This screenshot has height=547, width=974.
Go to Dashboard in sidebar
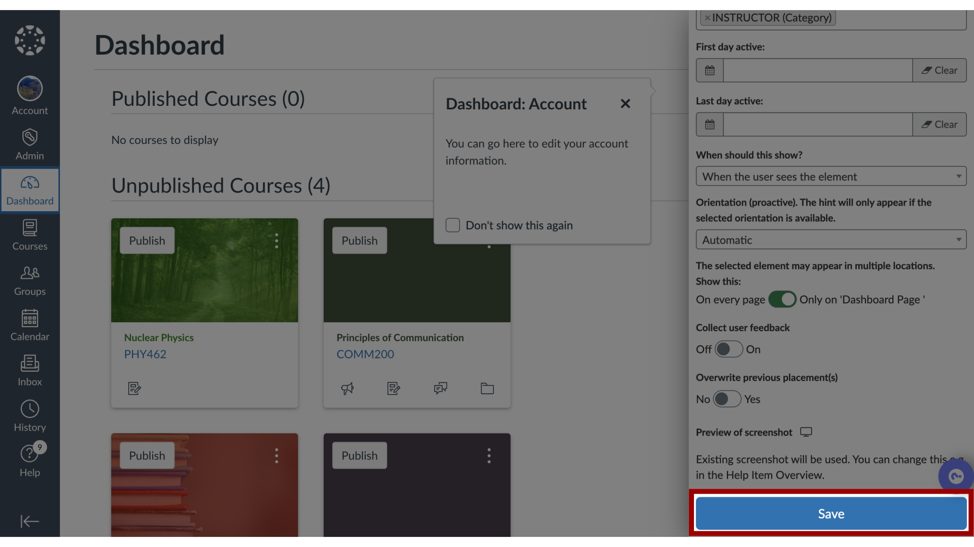30,190
